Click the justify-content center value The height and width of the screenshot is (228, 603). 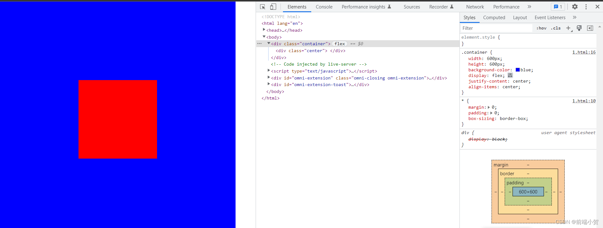[520, 81]
